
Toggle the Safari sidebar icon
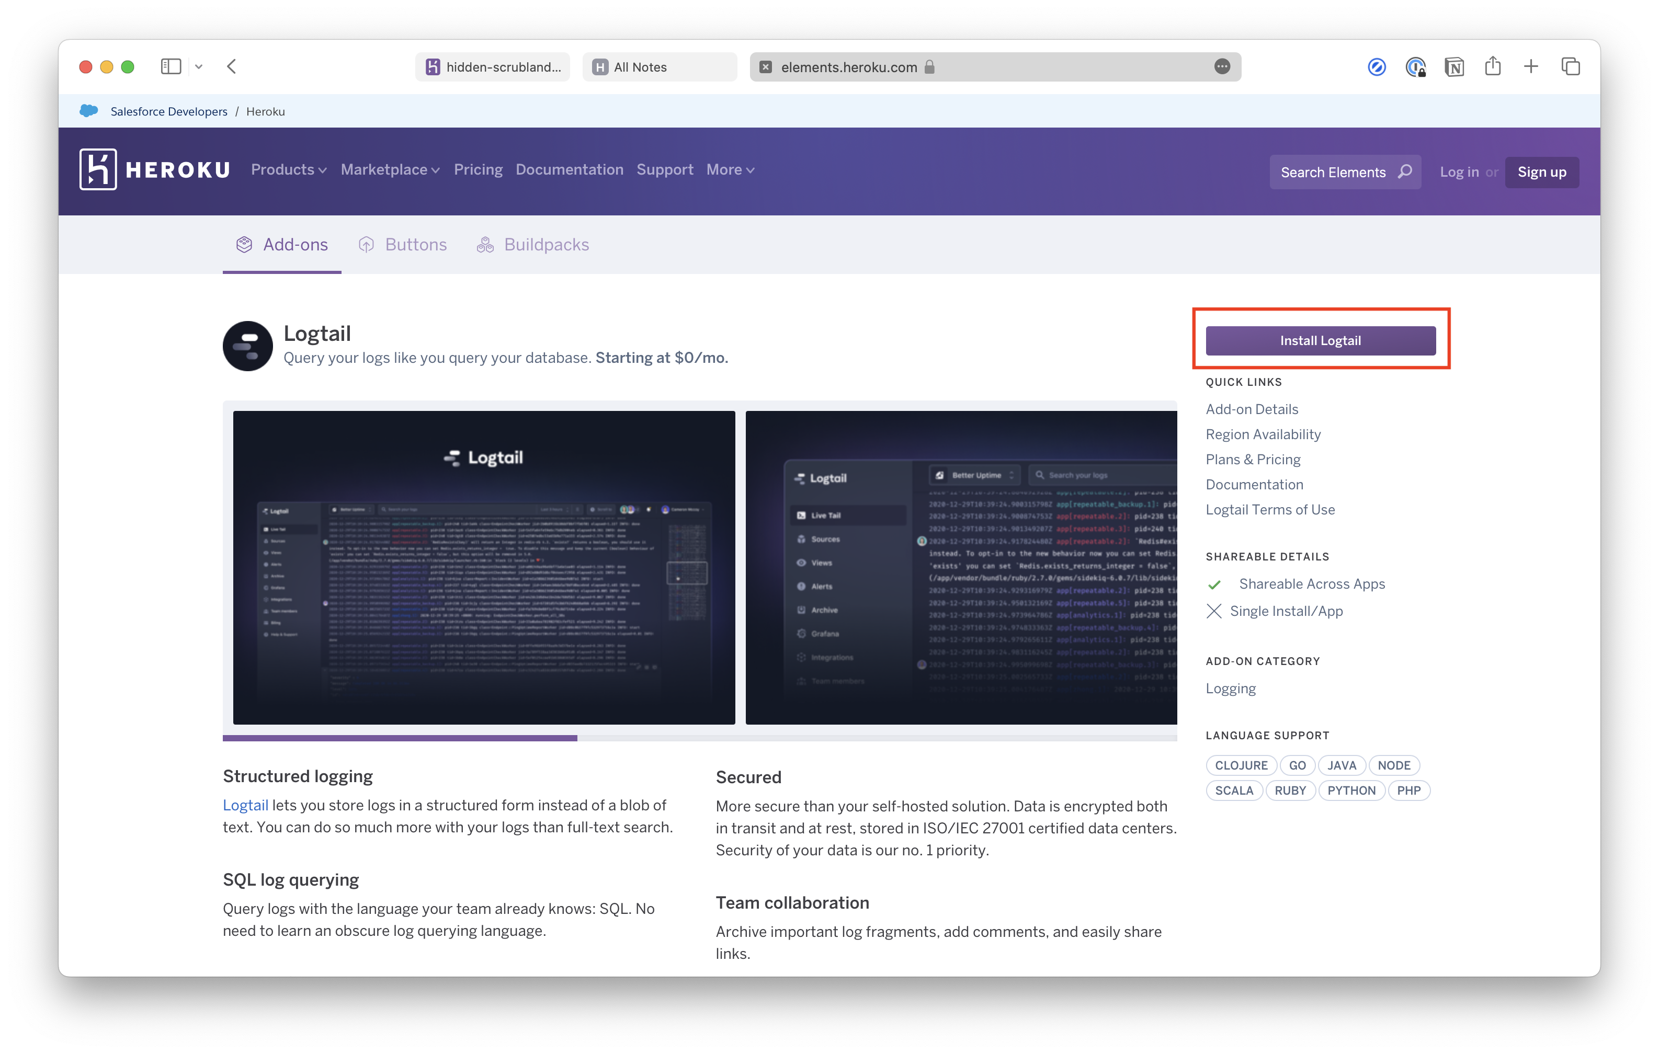pyautogui.click(x=170, y=67)
